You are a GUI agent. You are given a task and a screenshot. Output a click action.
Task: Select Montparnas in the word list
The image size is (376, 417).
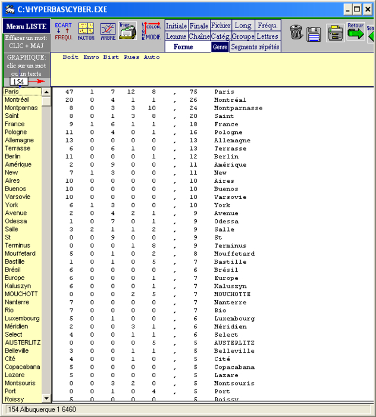coord(23,108)
